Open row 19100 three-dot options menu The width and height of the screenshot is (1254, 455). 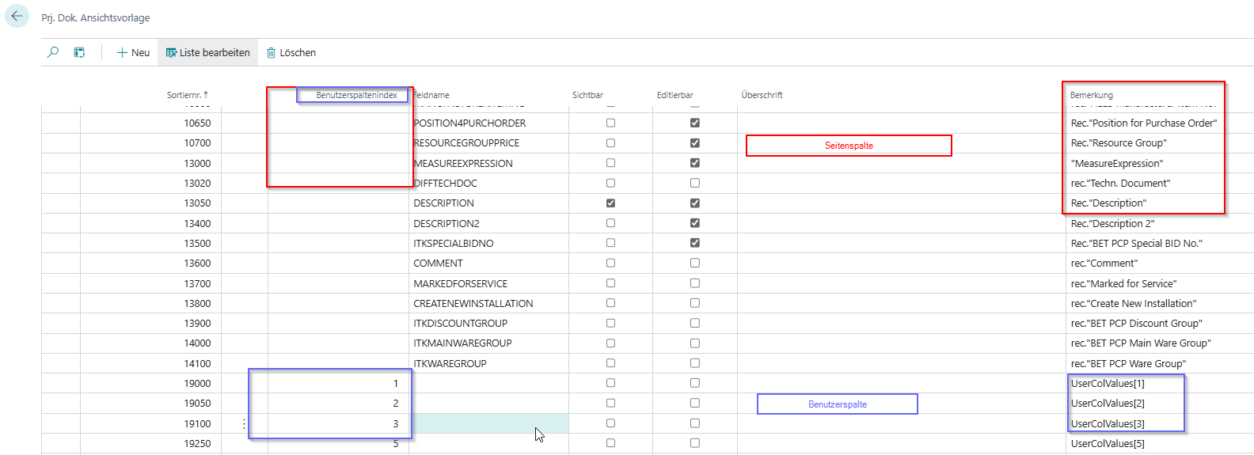pos(244,424)
